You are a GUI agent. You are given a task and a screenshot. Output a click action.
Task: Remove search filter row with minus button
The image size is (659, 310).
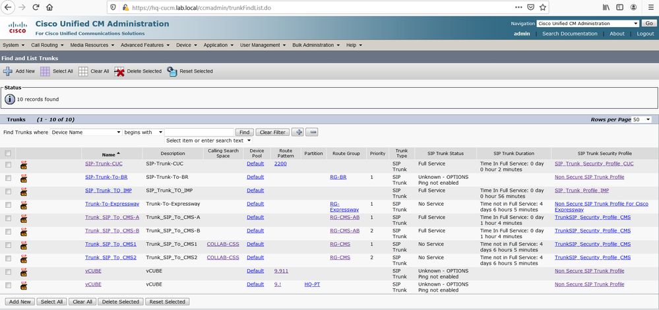tap(311, 133)
